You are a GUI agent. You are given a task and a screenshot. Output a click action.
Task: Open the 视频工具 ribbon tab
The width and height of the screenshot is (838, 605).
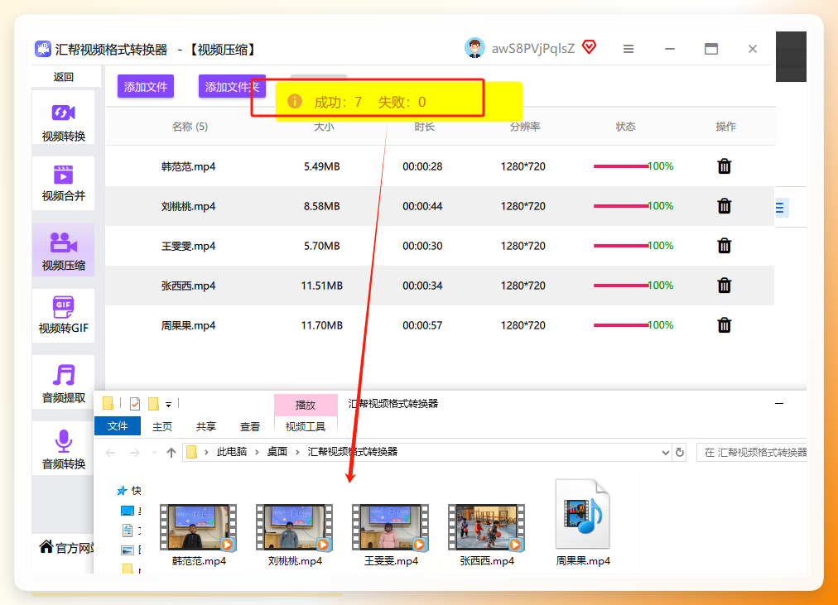(x=306, y=426)
